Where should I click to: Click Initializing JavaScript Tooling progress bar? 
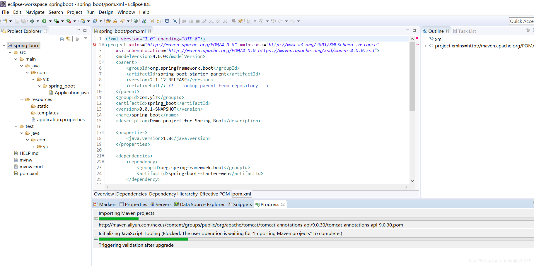[316, 239]
